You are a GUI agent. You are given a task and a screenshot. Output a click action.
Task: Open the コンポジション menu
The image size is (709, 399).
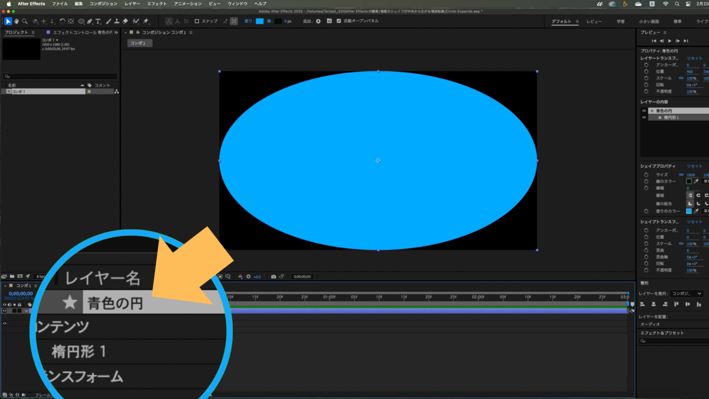(103, 4)
